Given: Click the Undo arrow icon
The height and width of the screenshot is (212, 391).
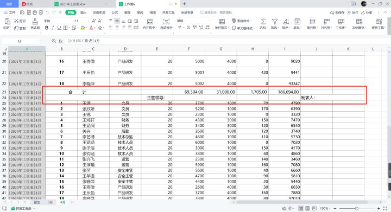Looking at the screenshot, I should pyautogui.click(x=48, y=12).
